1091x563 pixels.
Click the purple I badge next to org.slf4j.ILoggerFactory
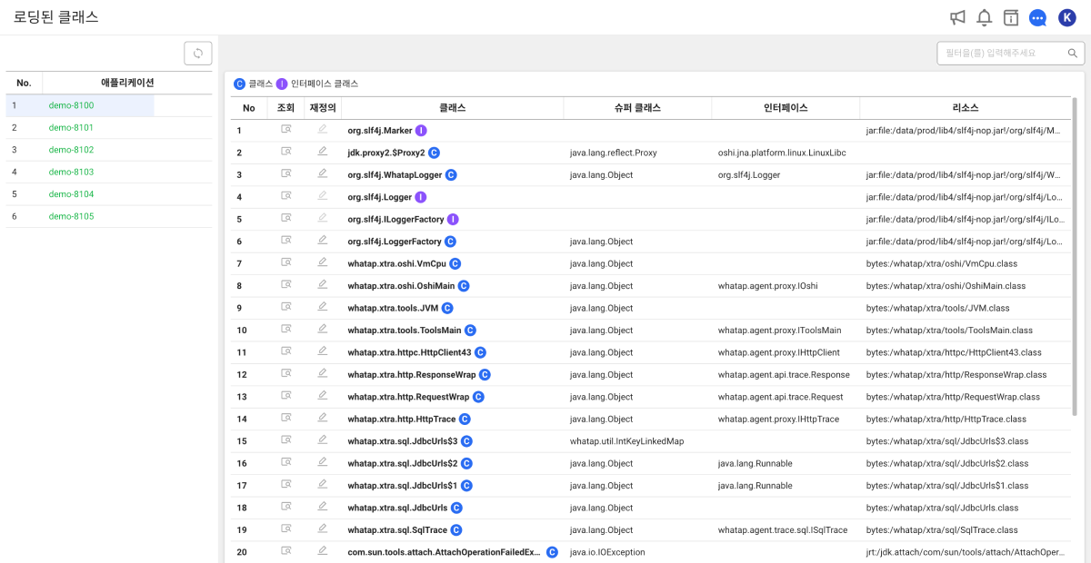[x=453, y=219]
